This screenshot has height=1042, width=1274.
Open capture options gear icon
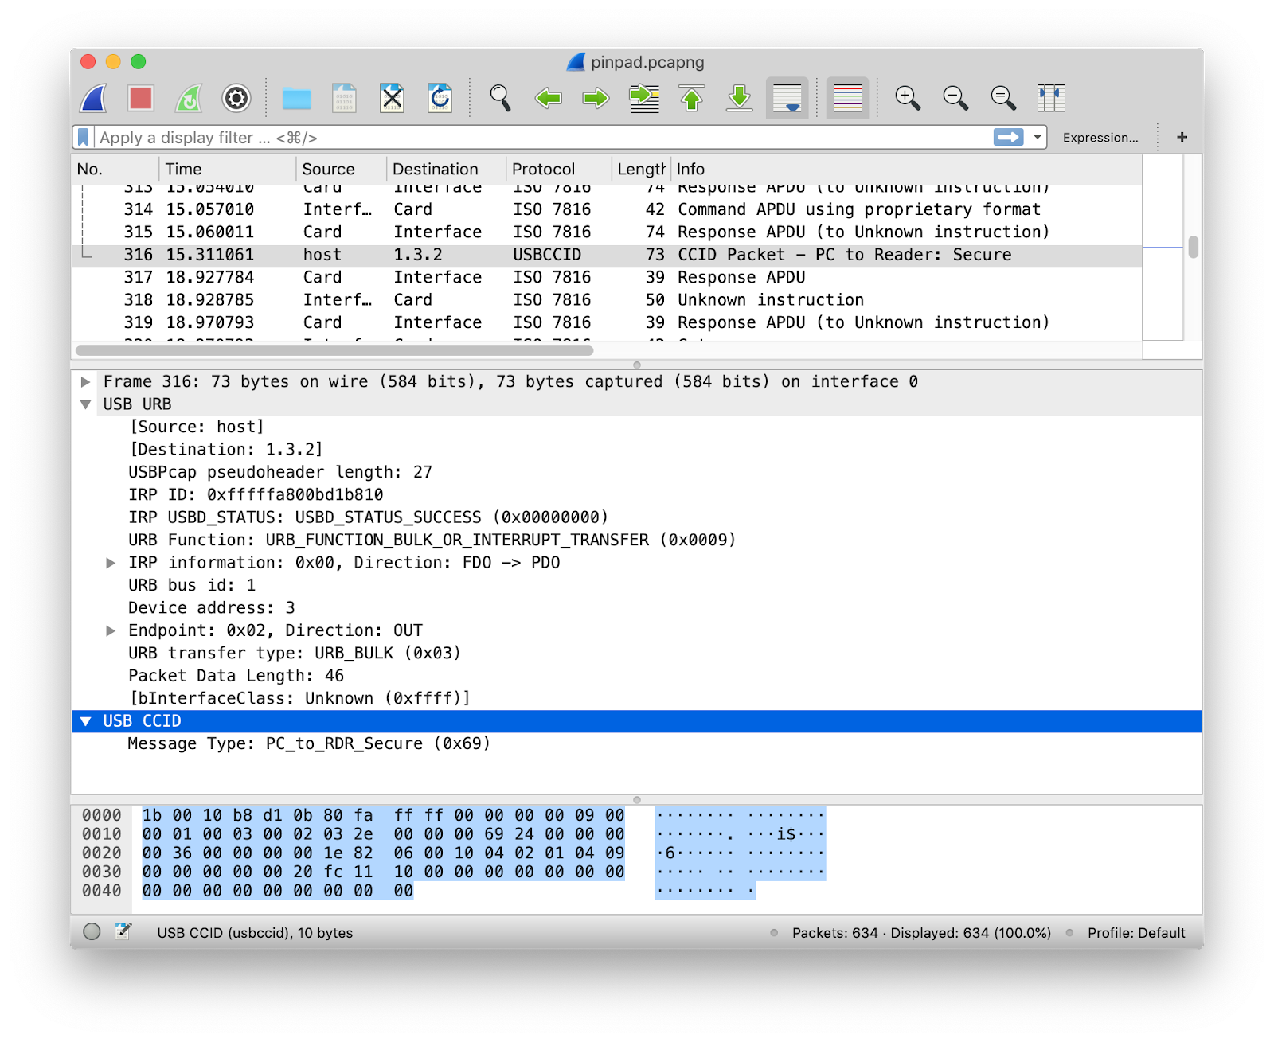[x=236, y=99]
